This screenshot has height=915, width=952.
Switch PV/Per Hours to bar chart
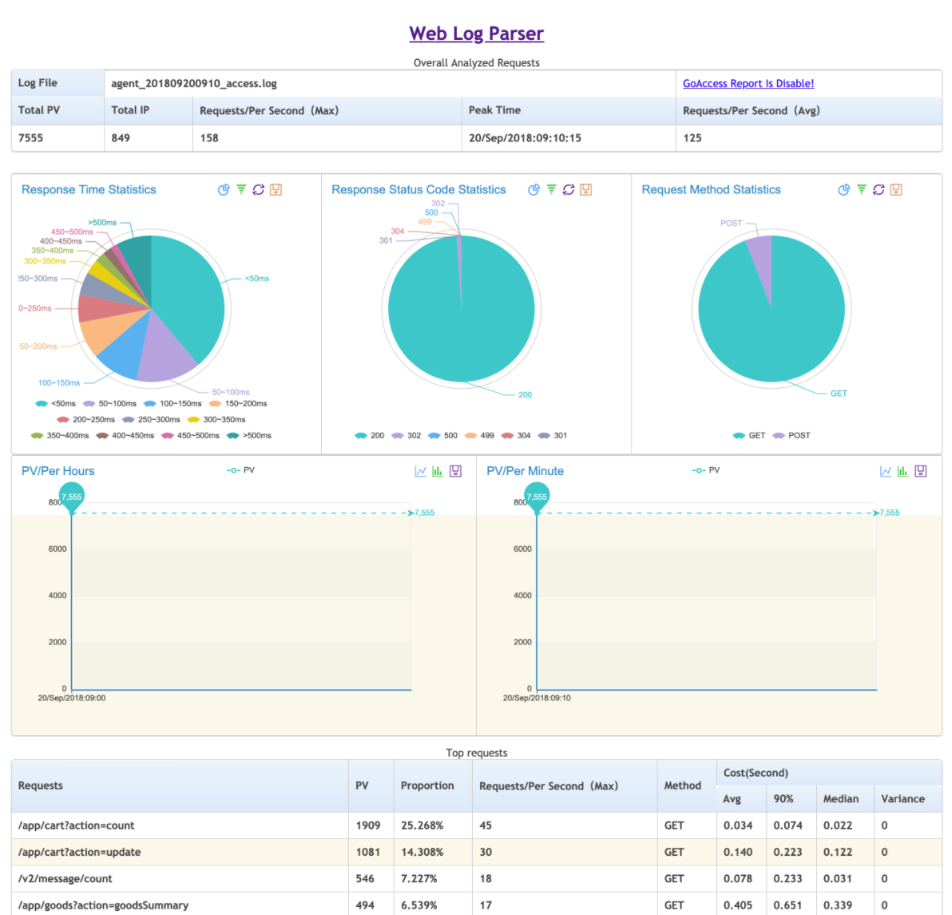(438, 471)
